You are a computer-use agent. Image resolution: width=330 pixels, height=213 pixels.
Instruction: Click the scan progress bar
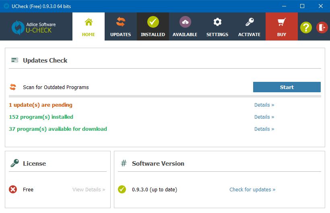pyautogui.click(x=165, y=96)
